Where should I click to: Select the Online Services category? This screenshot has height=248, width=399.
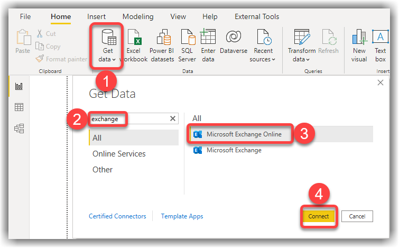click(x=119, y=154)
